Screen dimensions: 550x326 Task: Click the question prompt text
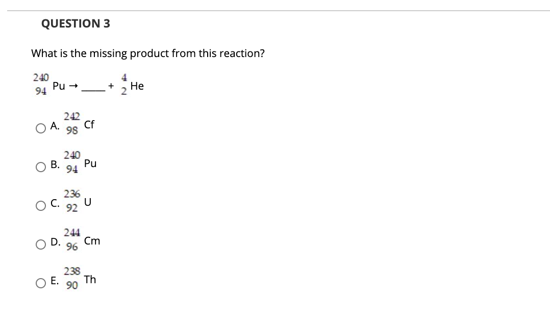[148, 53]
